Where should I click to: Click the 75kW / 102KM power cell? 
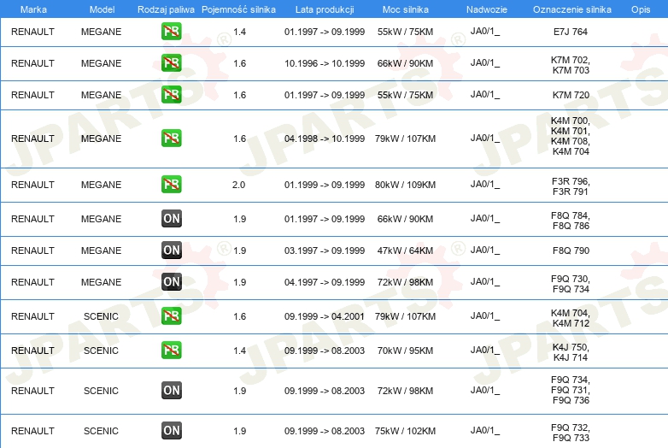coord(405,431)
